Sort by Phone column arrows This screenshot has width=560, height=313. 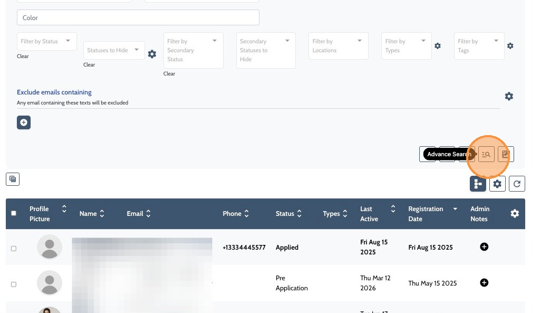pos(246,214)
